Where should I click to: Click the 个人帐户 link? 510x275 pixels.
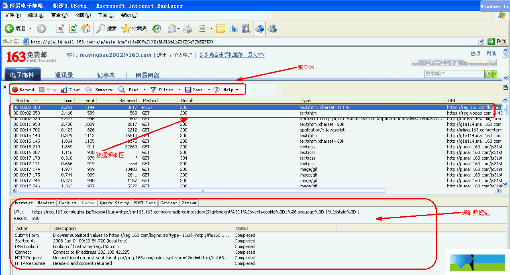(x=183, y=55)
